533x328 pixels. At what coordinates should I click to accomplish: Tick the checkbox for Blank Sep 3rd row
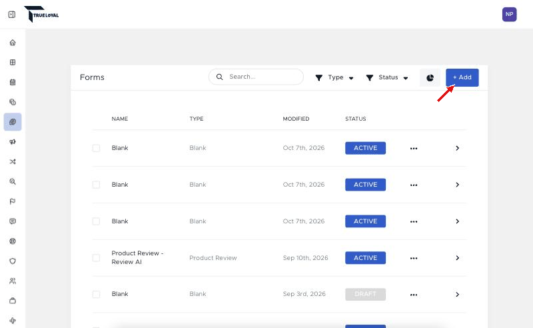[x=96, y=294]
